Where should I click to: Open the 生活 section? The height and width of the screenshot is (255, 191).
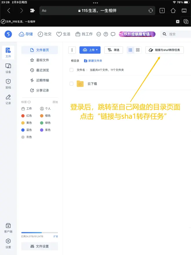(x=63, y=34)
